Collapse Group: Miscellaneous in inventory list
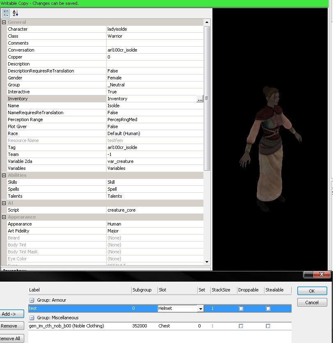333x343 pixels. click(32, 318)
